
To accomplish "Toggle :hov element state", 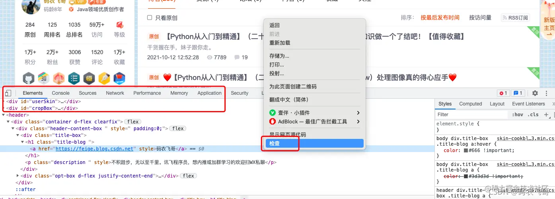I will pos(518,115).
